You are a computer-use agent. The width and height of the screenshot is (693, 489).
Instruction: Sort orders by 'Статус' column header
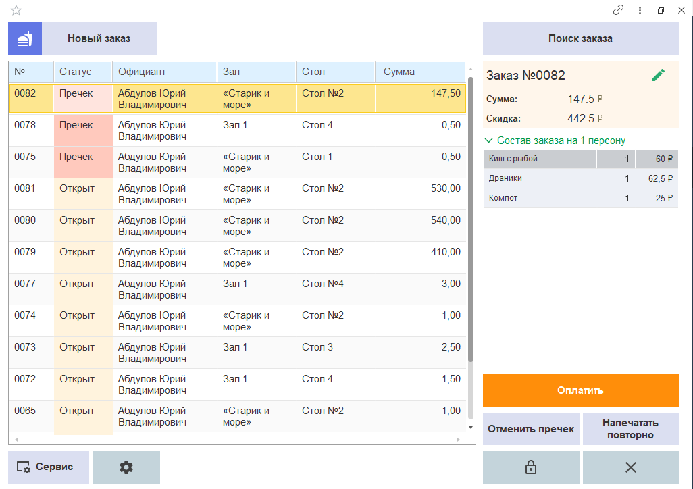point(82,72)
